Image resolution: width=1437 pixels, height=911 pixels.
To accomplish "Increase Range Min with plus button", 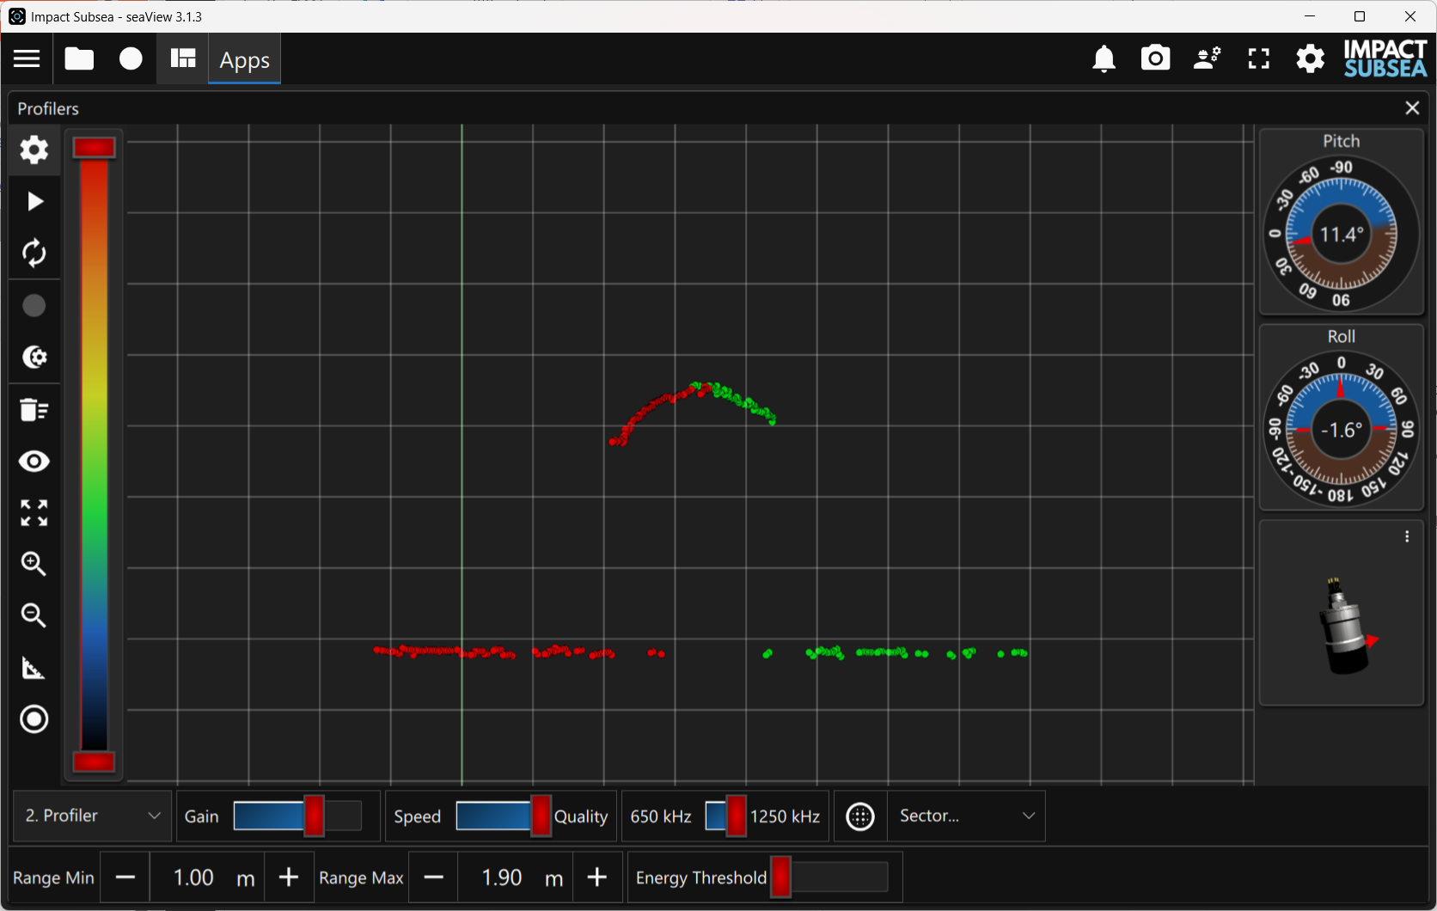I will tap(289, 877).
